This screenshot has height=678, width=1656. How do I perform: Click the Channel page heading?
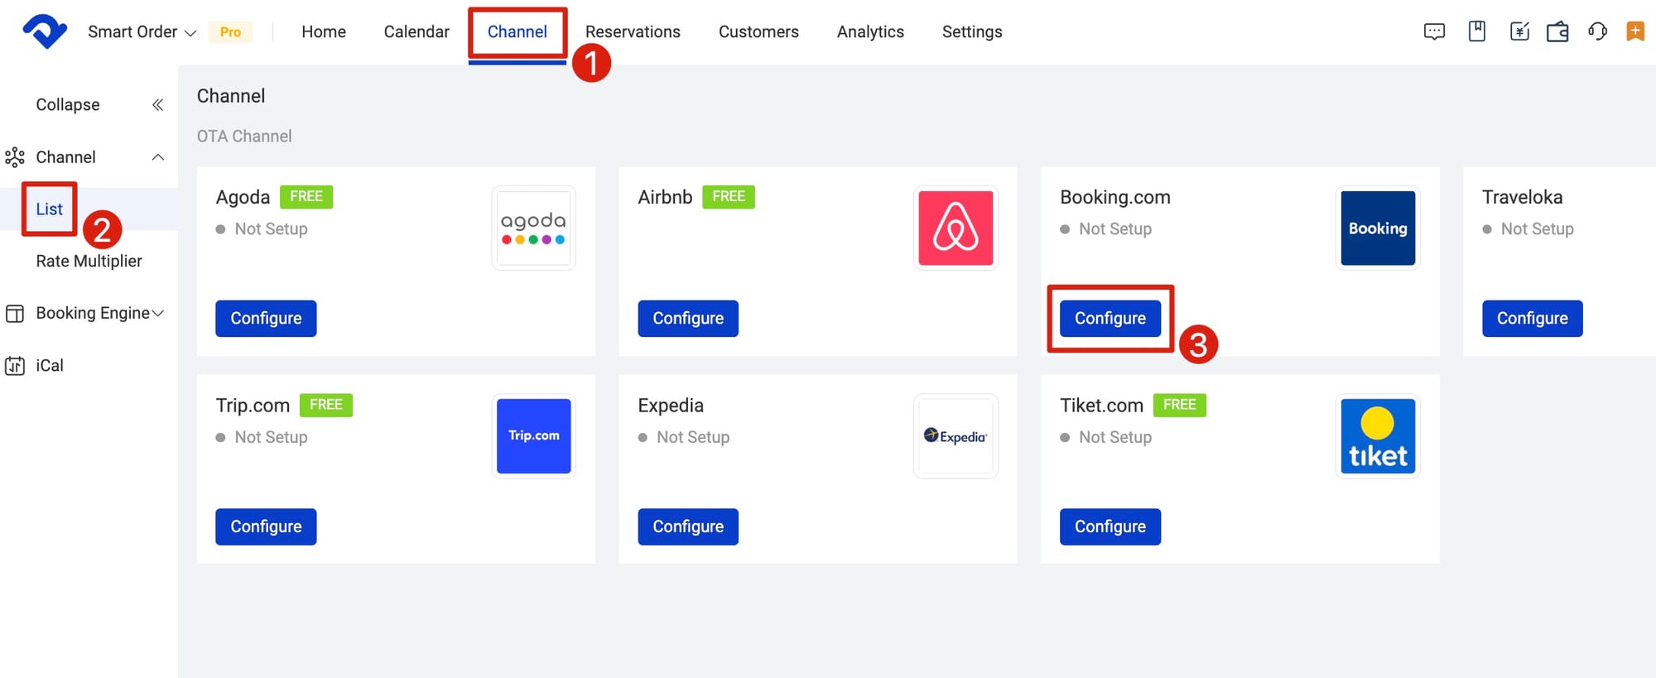click(x=231, y=96)
